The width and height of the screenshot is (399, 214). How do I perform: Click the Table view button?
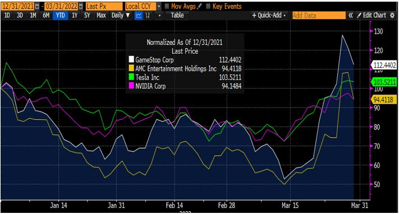click(x=177, y=15)
